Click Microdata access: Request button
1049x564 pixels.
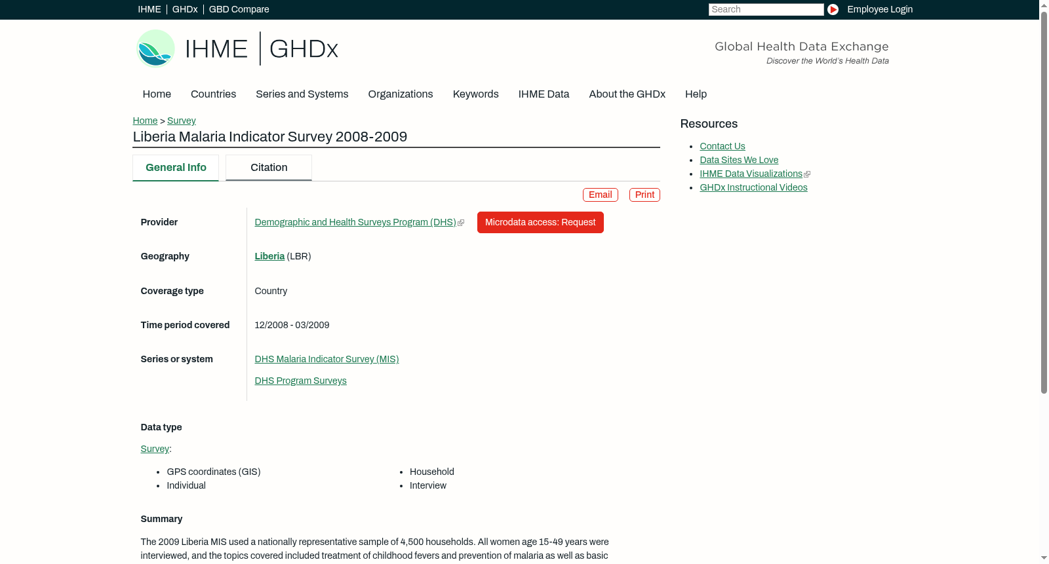tap(540, 223)
